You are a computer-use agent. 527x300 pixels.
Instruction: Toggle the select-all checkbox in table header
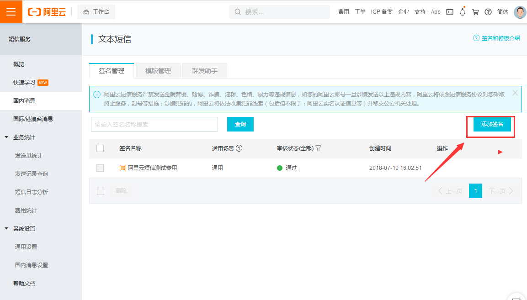point(100,148)
